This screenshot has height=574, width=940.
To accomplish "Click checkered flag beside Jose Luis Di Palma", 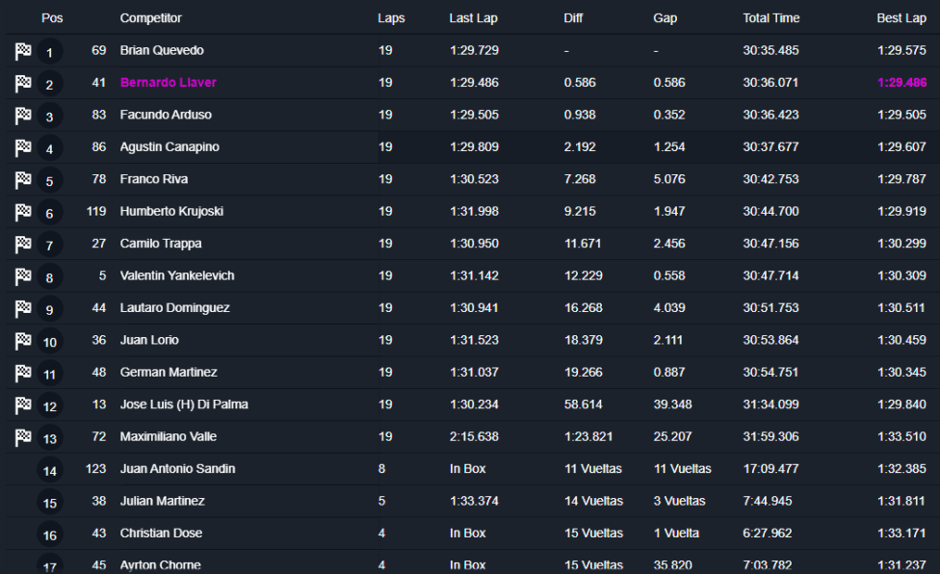I will coord(23,405).
